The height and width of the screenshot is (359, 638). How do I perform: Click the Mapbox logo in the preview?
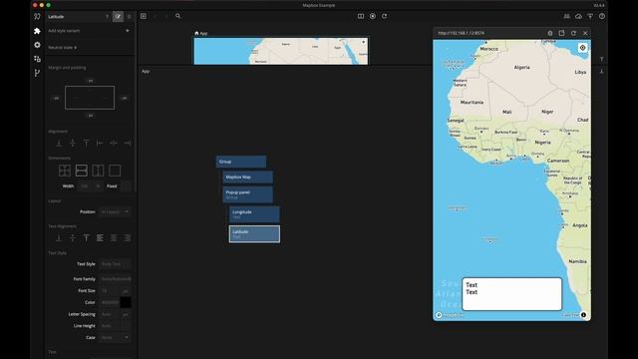click(450, 315)
